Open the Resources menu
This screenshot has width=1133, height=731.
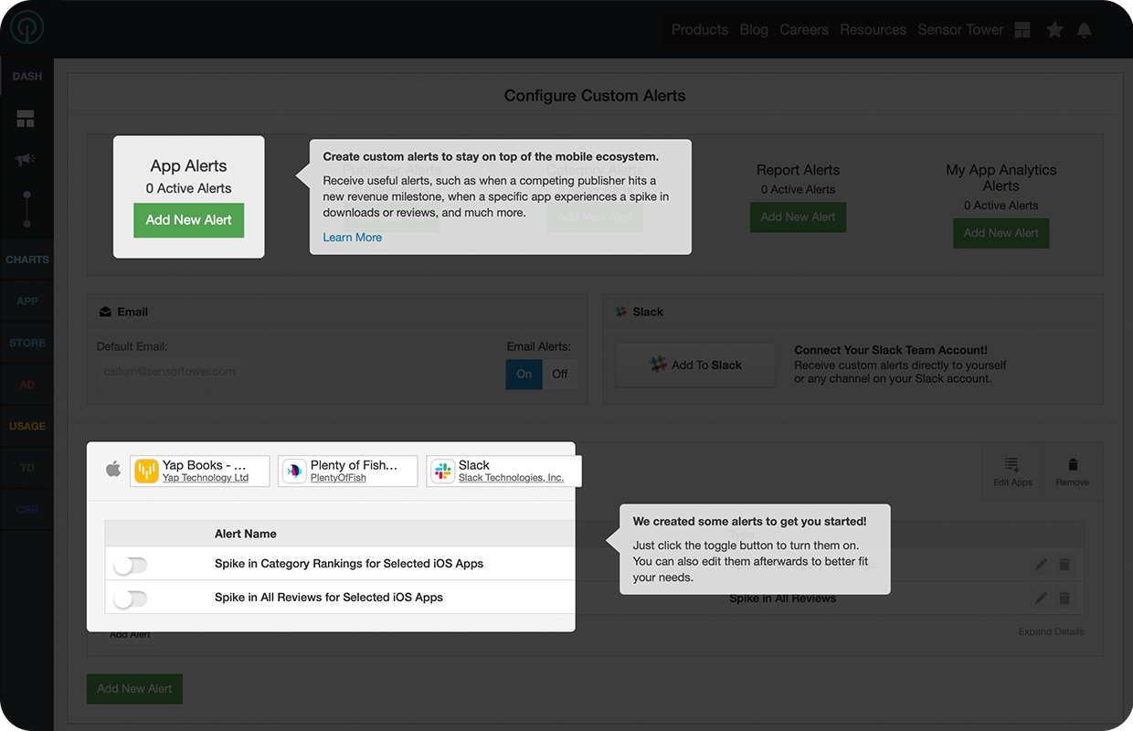tap(873, 30)
